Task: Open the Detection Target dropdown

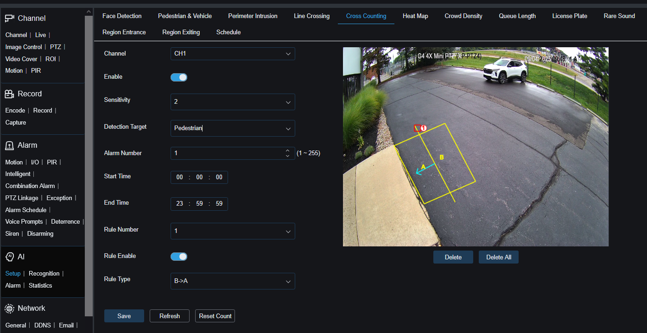Action: [x=233, y=128]
